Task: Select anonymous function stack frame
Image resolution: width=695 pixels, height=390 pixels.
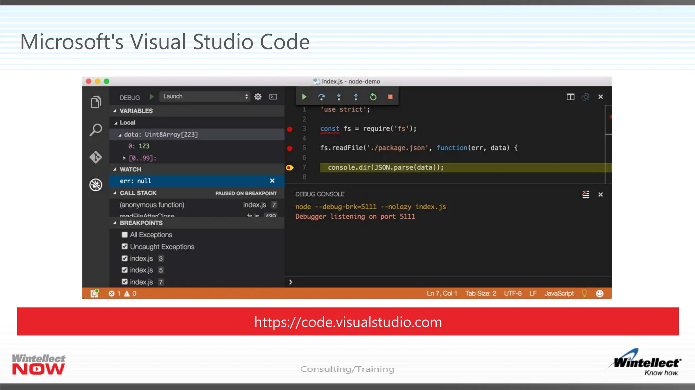Action: (197, 205)
